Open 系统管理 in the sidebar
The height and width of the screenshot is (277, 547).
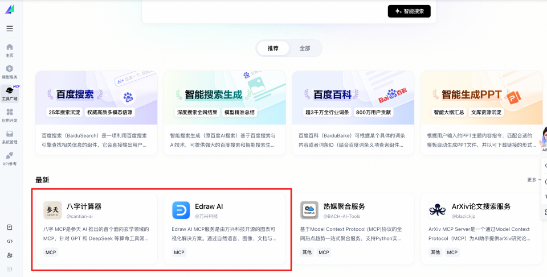click(x=10, y=137)
